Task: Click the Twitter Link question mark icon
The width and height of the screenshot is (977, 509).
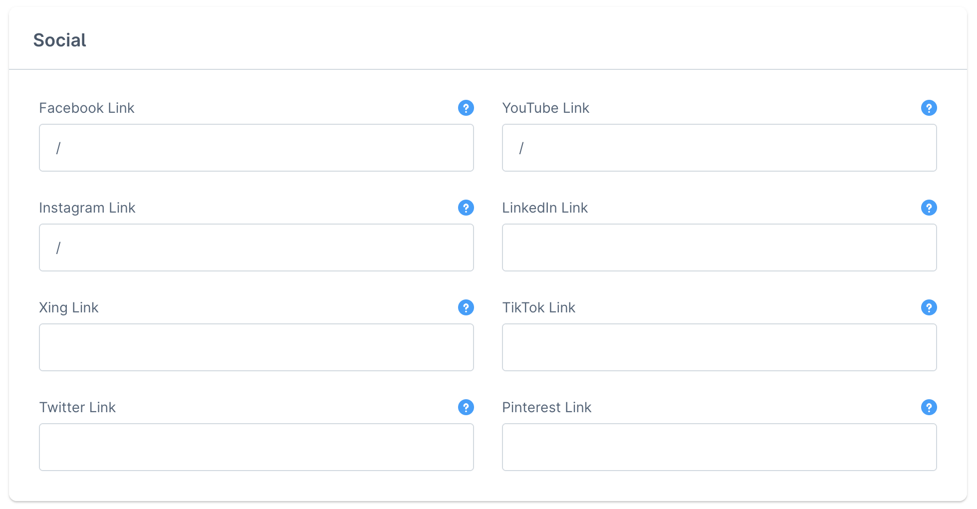Action: pos(466,407)
